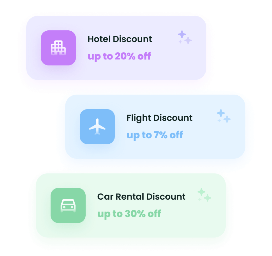Click the blue sparkle stars icon
The width and height of the screenshot is (272, 256).
pos(224,116)
